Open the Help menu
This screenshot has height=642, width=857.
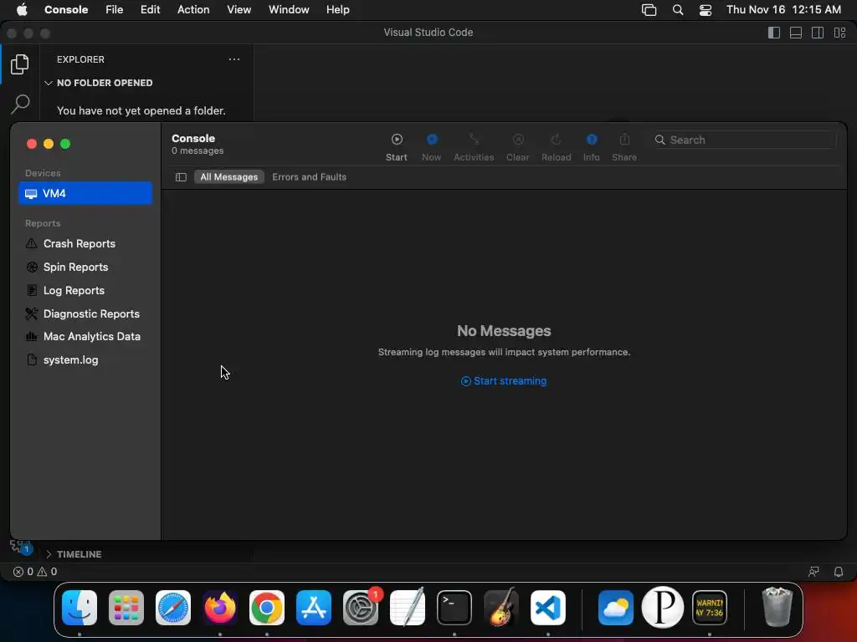click(338, 10)
